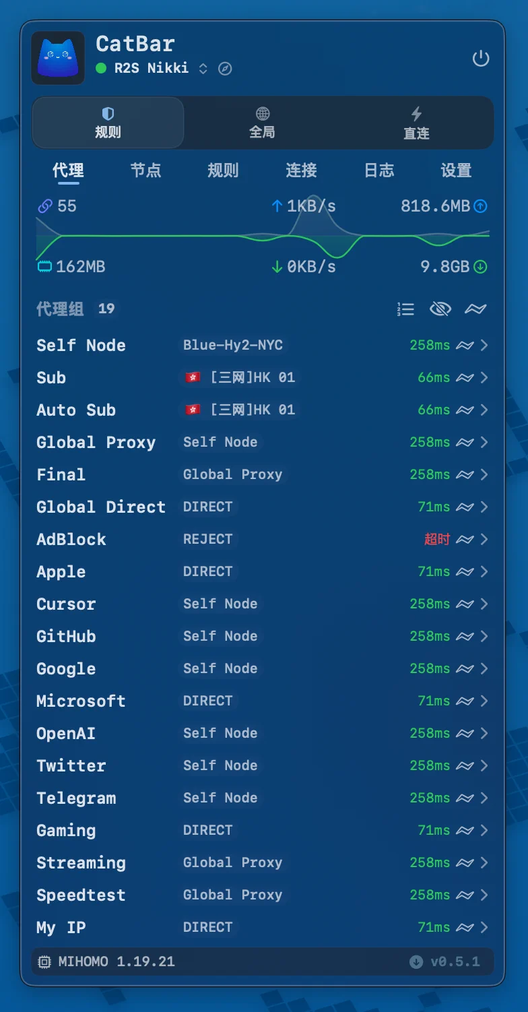Select the Twitter group name
Viewport: 528px width, 1012px height.
[x=71, y=766]
